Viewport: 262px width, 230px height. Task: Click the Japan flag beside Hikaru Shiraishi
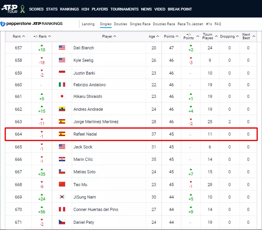click(x=62, y=96)
